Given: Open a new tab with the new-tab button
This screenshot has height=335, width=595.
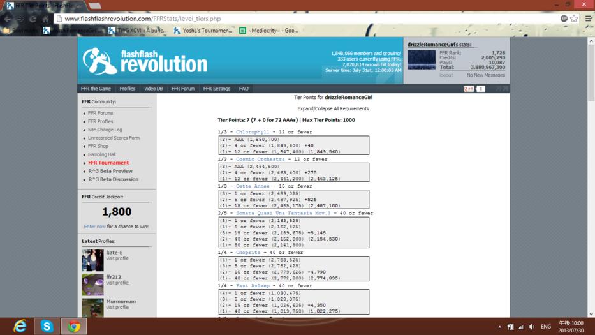Looking at the screenshot, I should [x=95, y=5].
